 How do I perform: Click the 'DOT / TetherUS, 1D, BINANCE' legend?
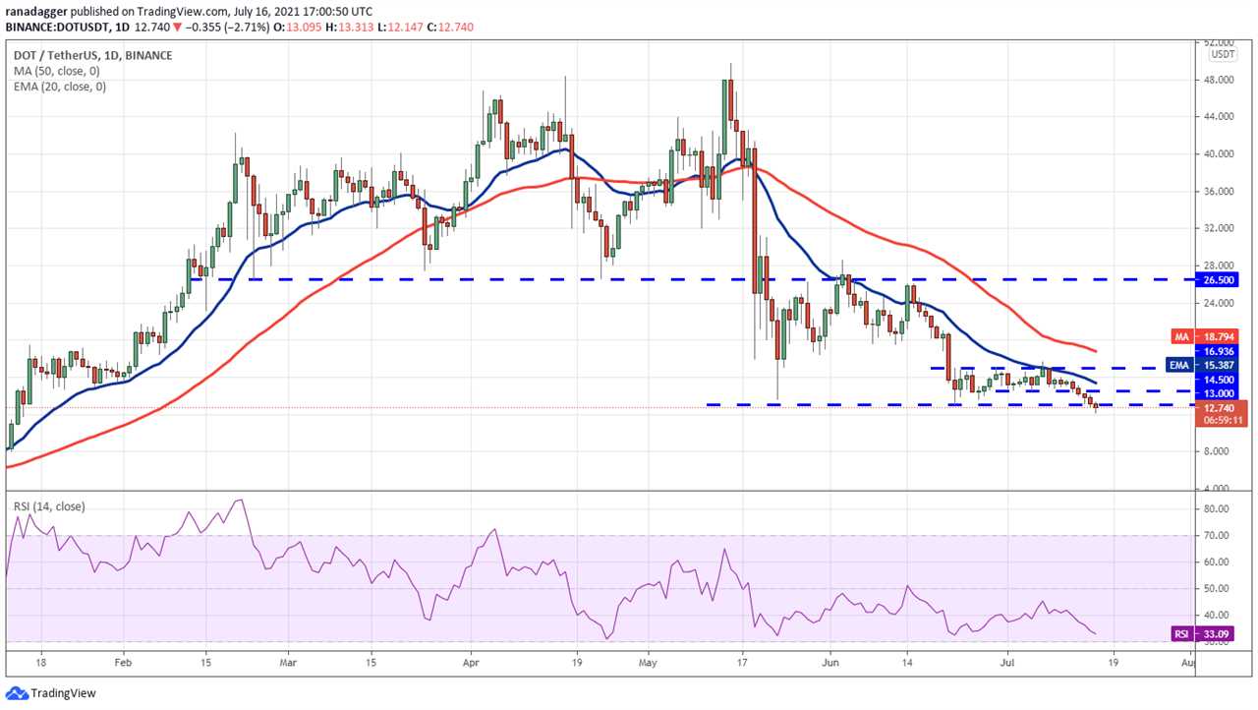coord(92,55)
